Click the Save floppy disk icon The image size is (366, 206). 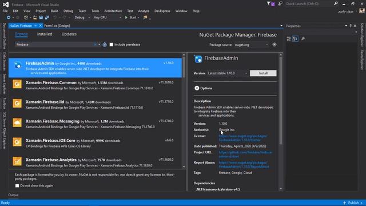click(41, 18)
